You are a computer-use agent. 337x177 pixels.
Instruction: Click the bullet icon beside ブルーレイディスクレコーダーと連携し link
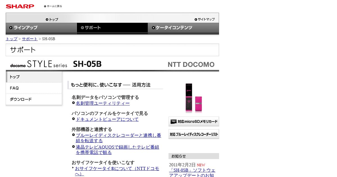[73, 135]
